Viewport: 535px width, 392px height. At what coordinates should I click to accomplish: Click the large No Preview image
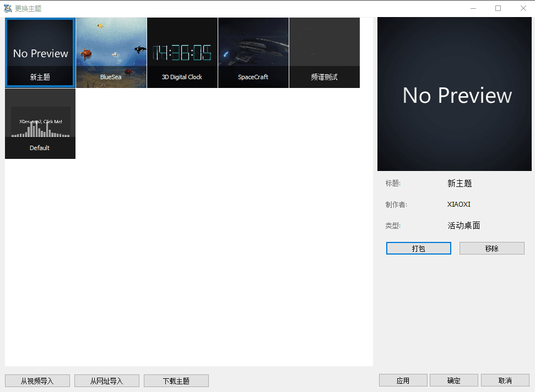(x=454, y=94)
